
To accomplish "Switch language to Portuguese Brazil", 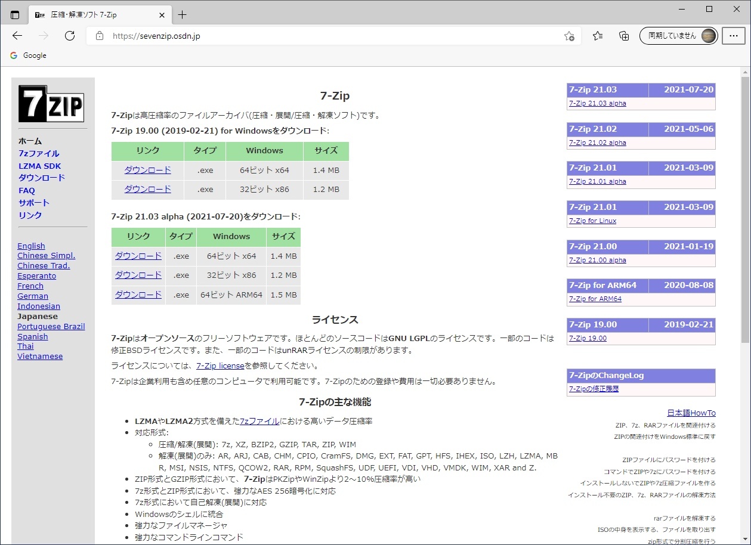I will (51, 326).
